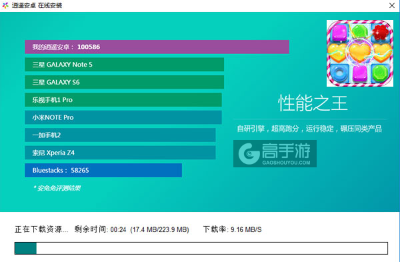Image resolution: width=400 pixels, height=262 pixels.
Task: Close the 逍遥安卓 installer window
Action: (392, 5)
